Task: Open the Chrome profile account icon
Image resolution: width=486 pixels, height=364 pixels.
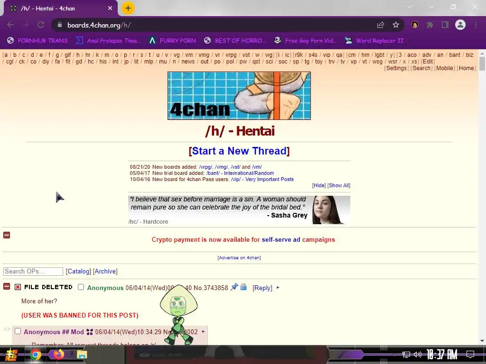Action: 460,25
